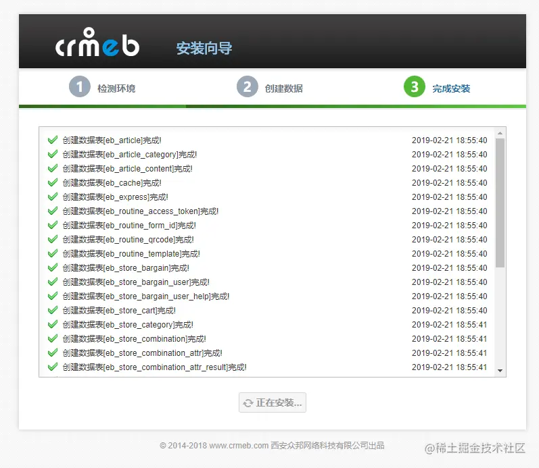The width and height of the screenshot is (539, 468).
Task: Click the www.crmeb.com copyright footer text
Action: tap(272, 445)
